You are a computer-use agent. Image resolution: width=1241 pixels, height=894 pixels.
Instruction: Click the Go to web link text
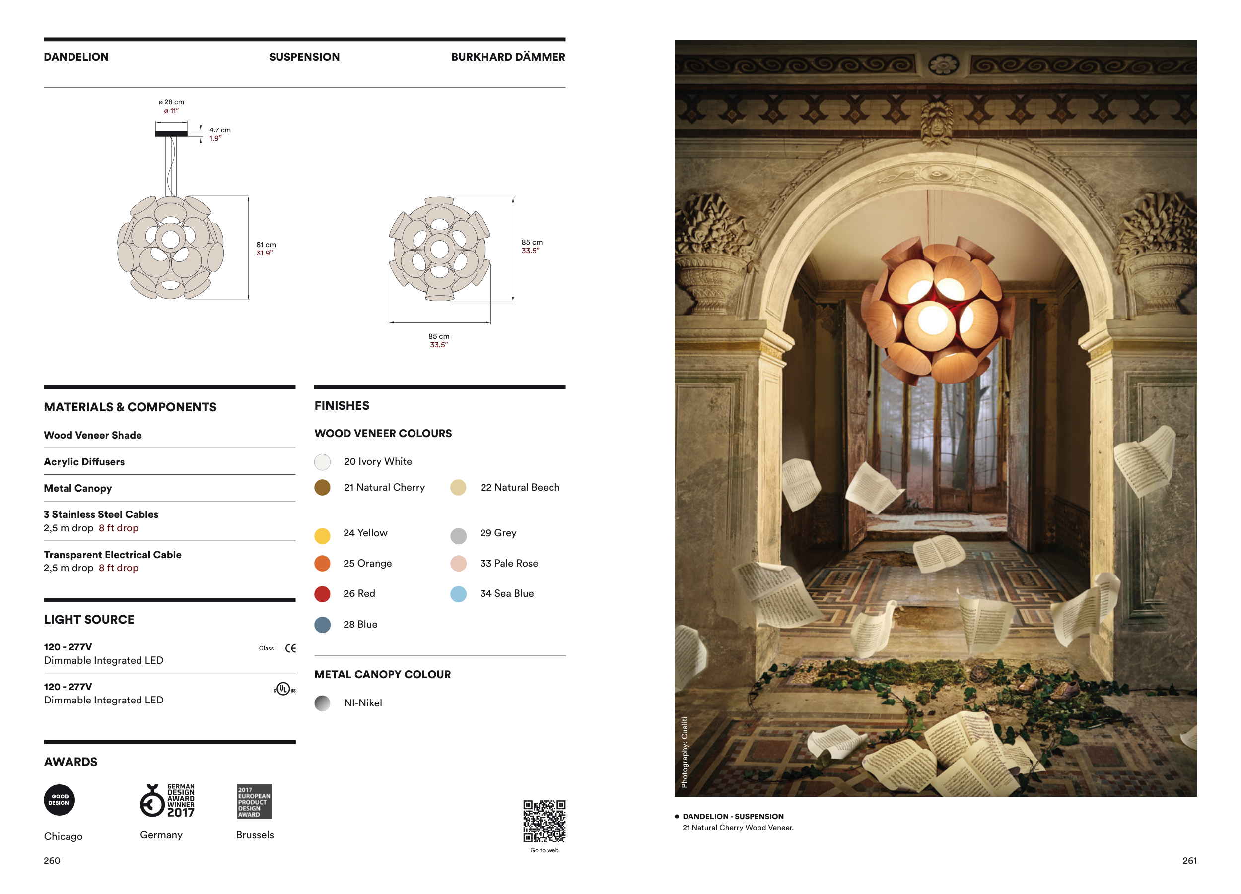tap(544, 850)
